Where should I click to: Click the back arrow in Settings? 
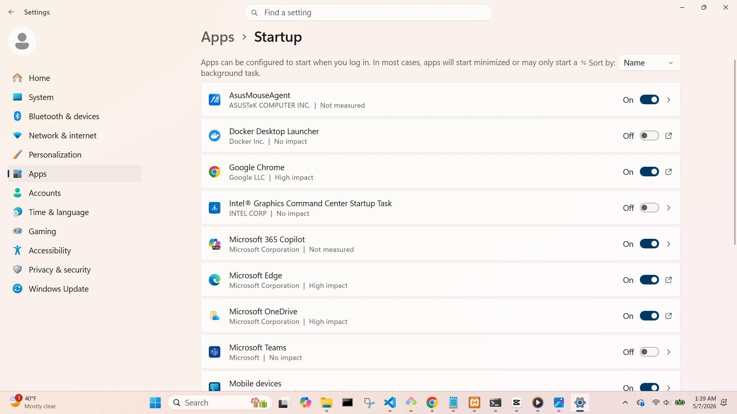click(x=12, y=12)
